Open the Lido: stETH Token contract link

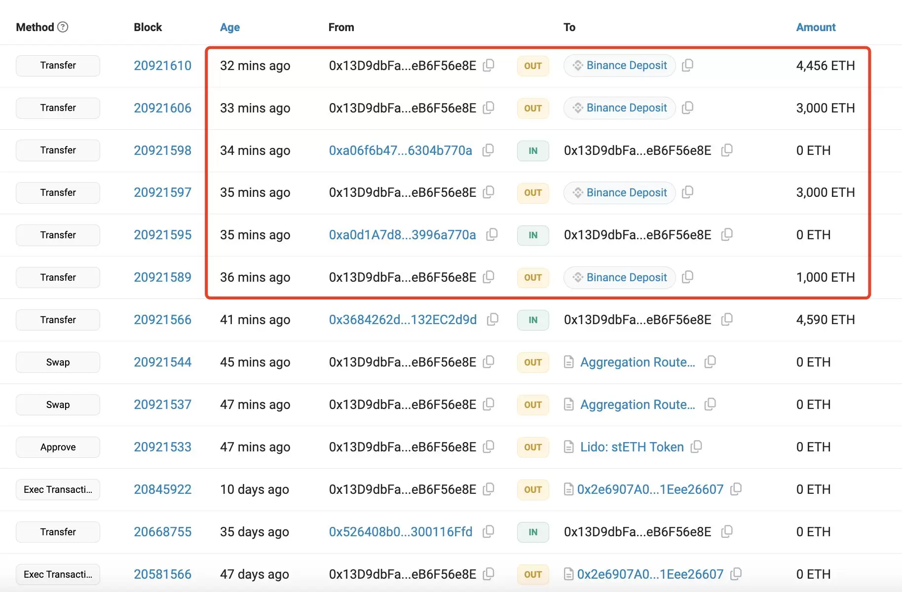click(632, 447)
